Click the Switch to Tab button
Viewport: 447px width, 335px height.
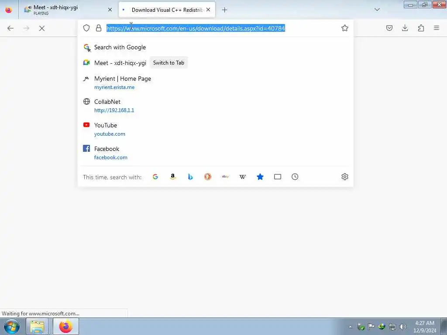(x=168, y=63)
